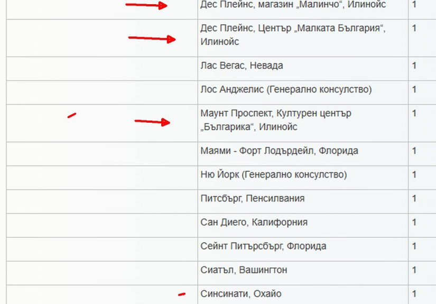Click the red arrow pointing at магазин „Малинчо“
The image size is (436, 304).
pos(147,5)
